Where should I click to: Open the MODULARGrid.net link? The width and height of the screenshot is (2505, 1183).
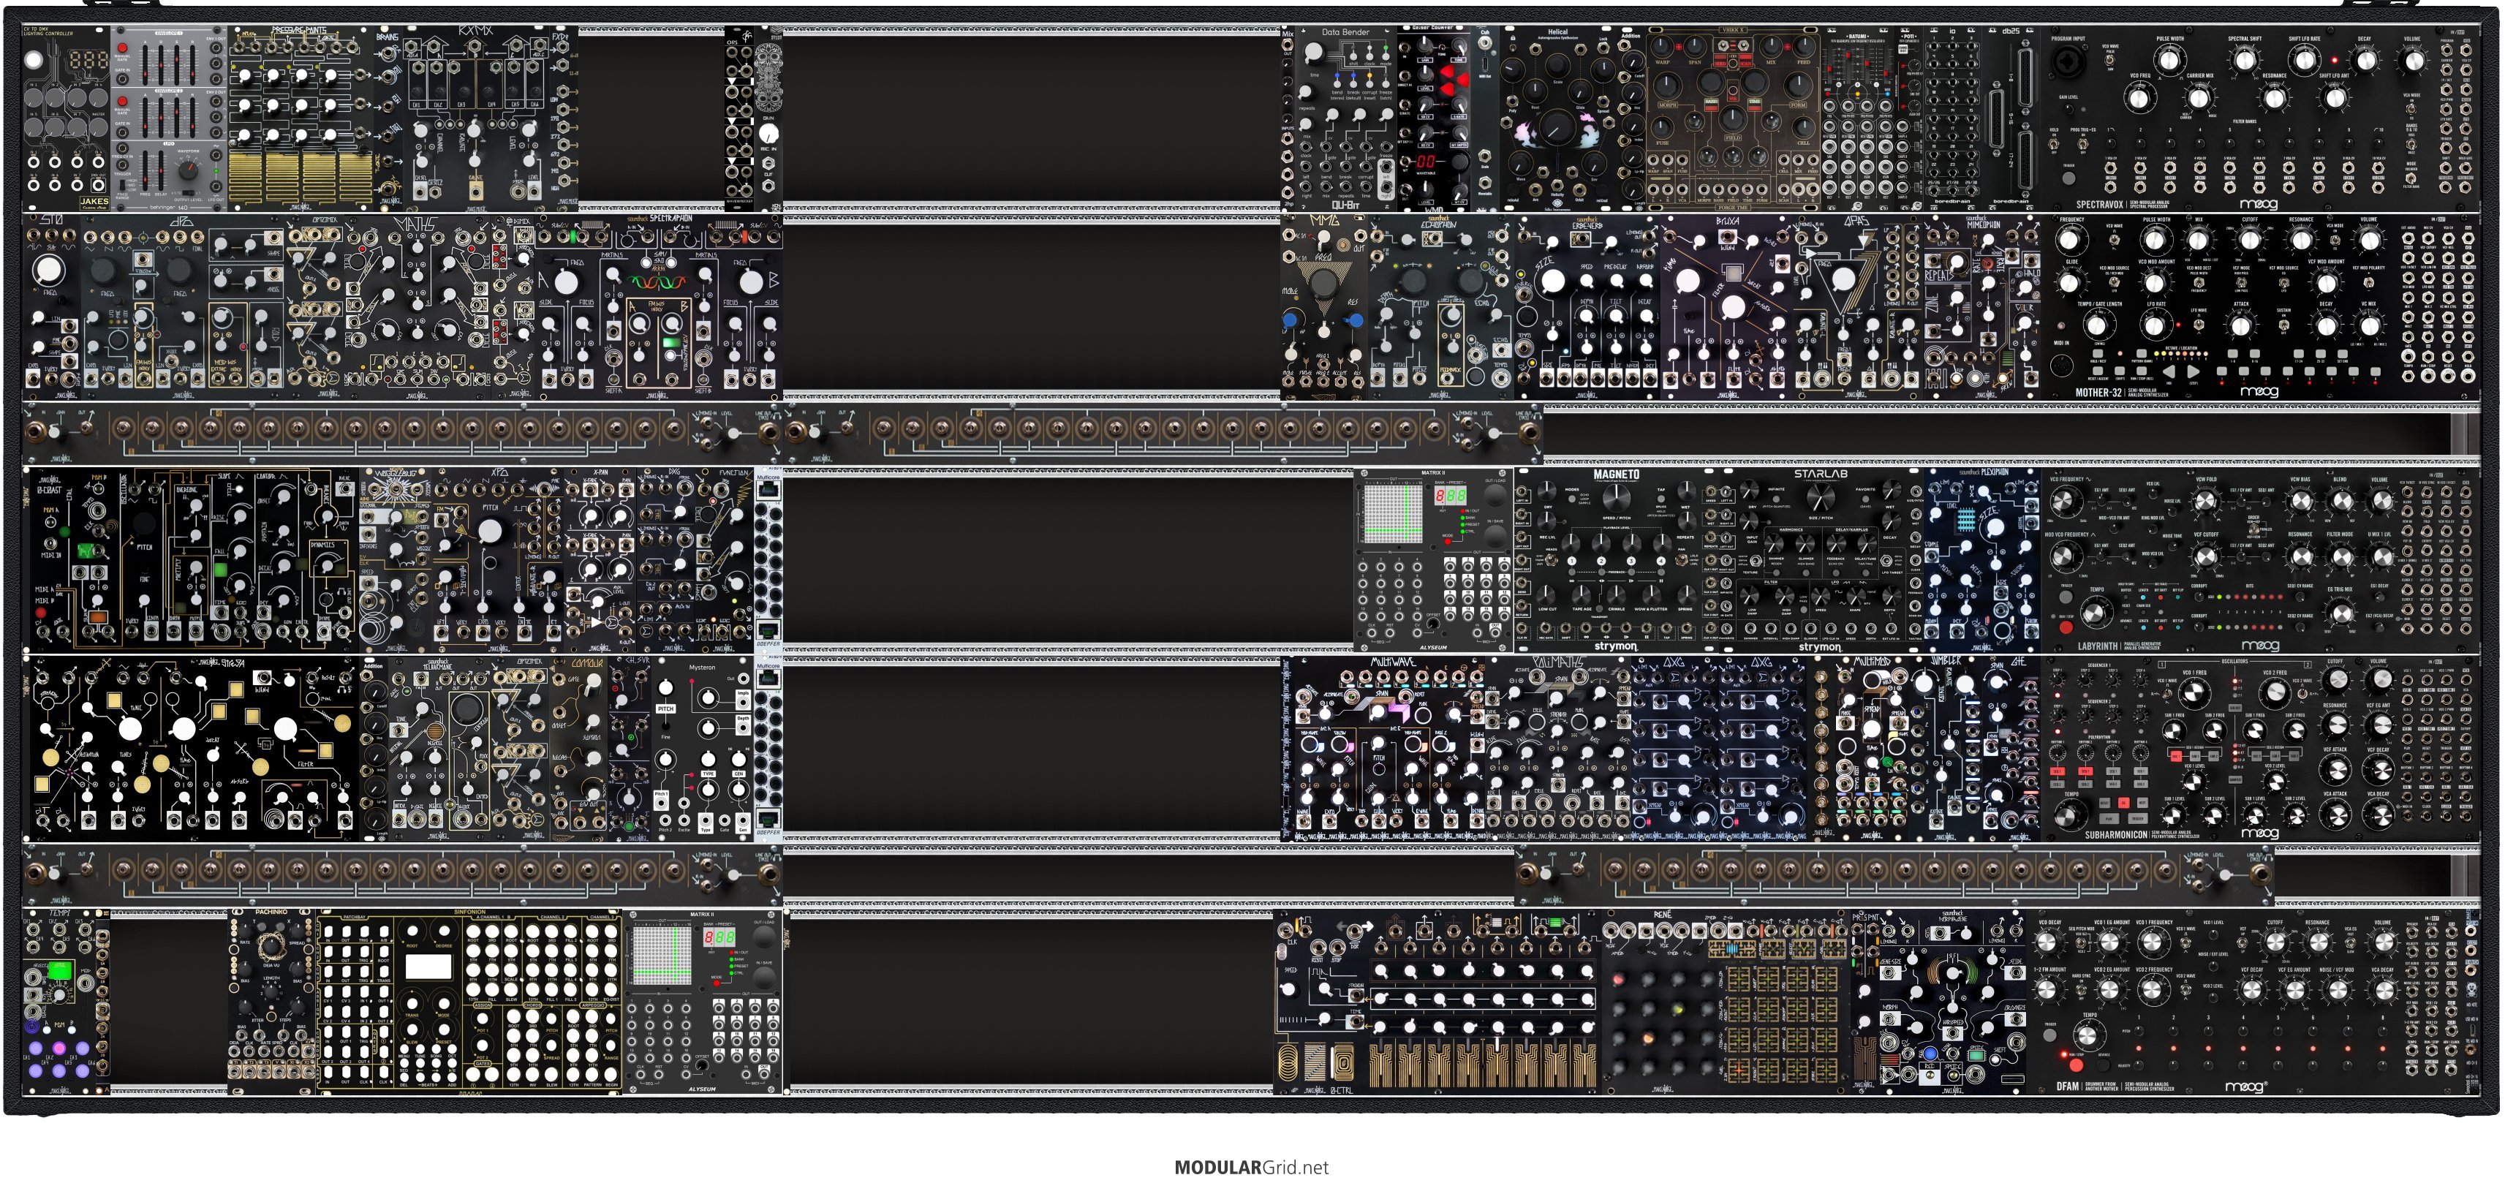[1252, 1168]
